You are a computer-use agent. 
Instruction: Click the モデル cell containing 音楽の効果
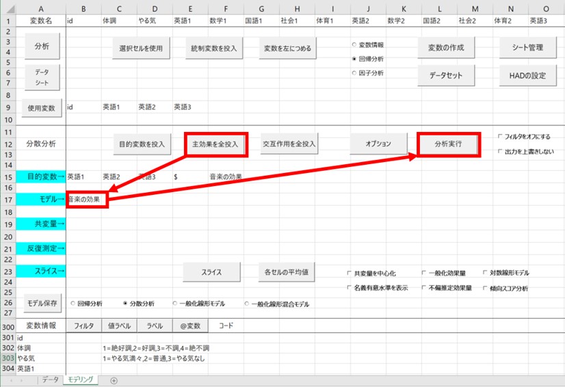(x=87, y=200)
